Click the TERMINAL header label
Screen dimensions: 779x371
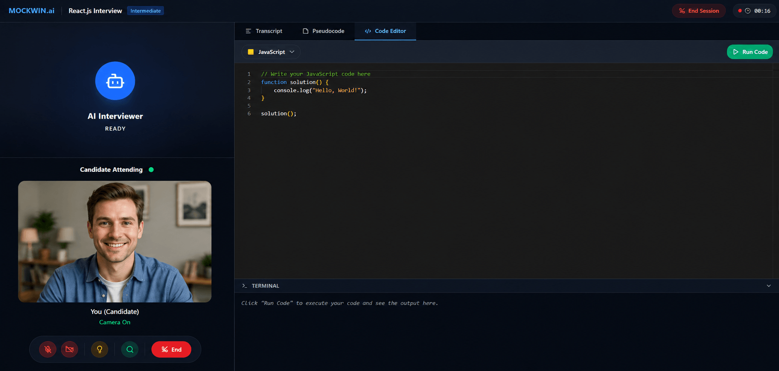click(265, 286)
